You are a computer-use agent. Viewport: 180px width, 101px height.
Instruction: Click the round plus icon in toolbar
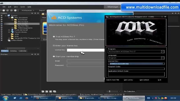15,10
